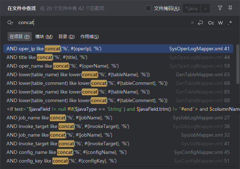Open the search filter funnel icon
This screenshot has width=240, height=169.
pos(220,8)
